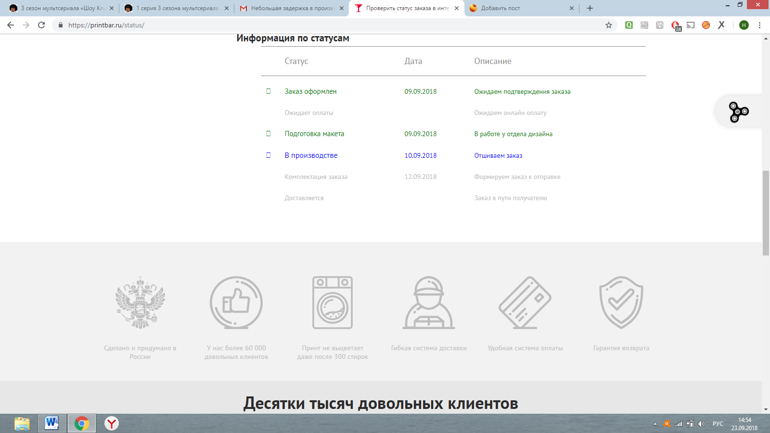Show hidden system tray icons
This screenshot has height=433, width=770.
point(655,424)
